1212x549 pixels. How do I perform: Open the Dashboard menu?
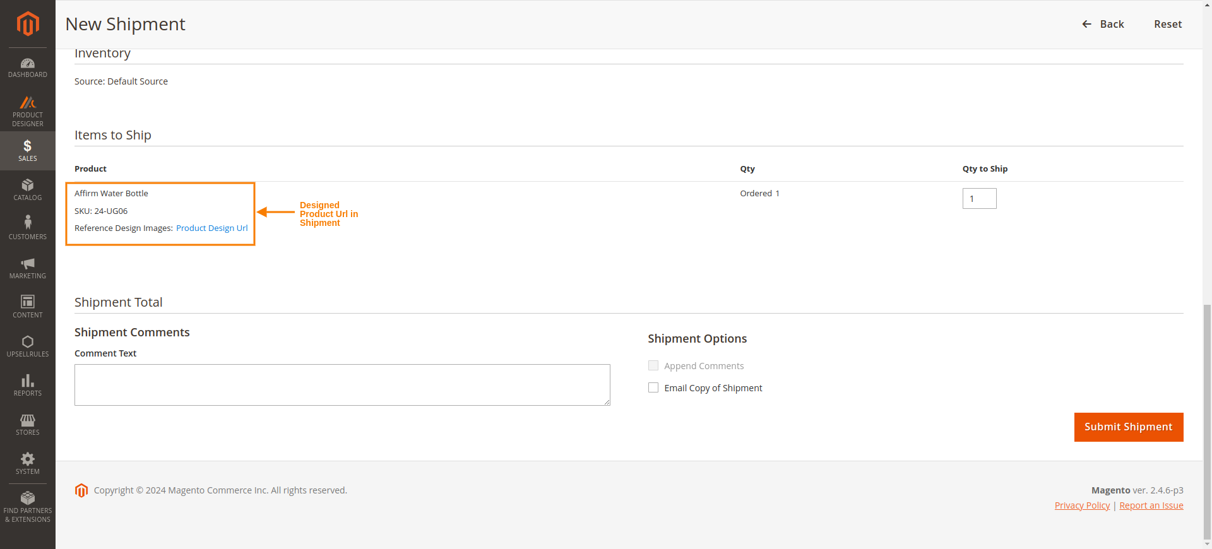(x=28, y=68)
